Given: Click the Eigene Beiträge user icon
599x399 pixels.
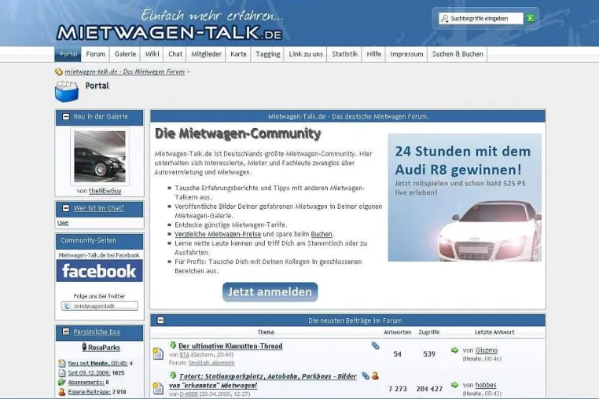Looking at the screenshot, I should [x=62, y=392].
